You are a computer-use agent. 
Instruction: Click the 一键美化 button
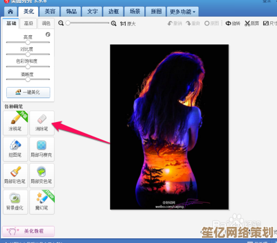28,92
